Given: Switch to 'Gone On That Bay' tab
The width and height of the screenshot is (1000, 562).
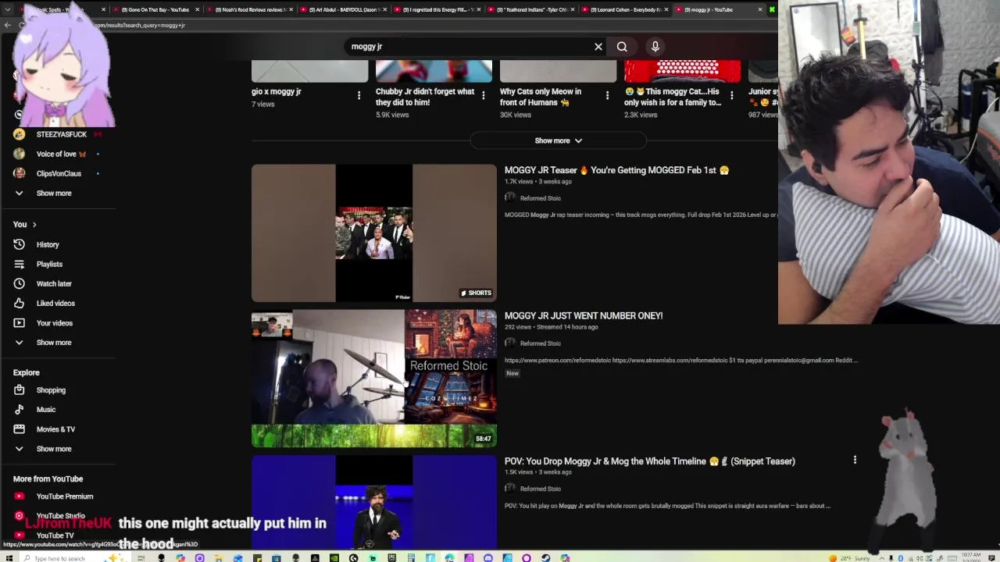Looking at the screenshot, I should tap(155, 9).
